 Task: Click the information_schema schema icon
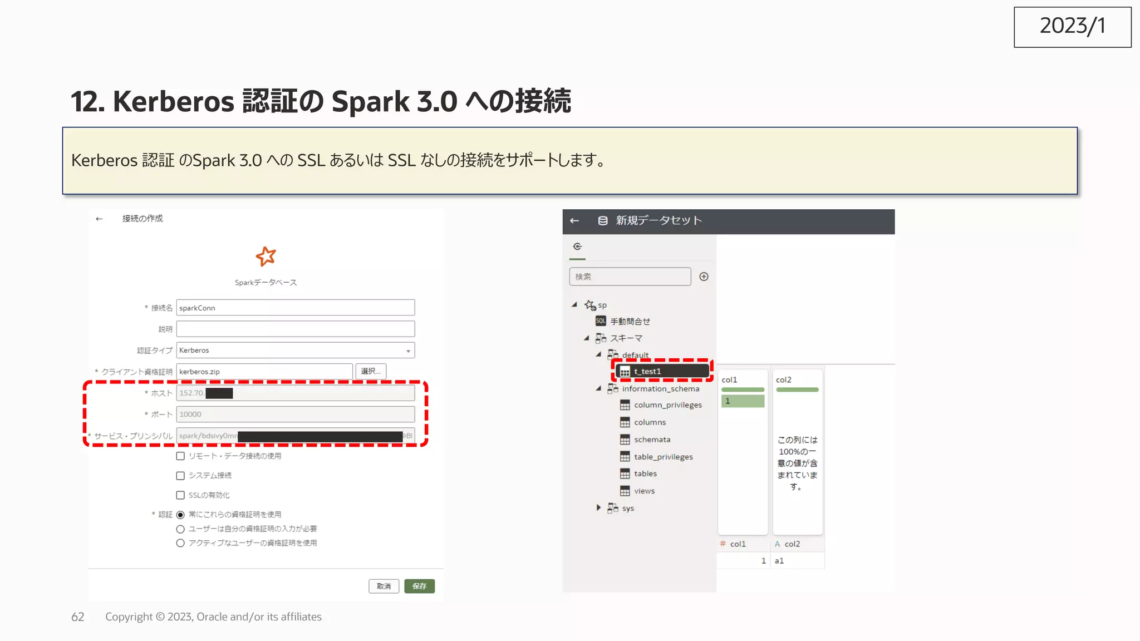tap(613, 388)
